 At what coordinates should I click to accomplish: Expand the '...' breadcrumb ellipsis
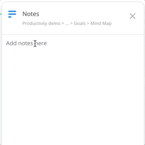coord(67,24)
